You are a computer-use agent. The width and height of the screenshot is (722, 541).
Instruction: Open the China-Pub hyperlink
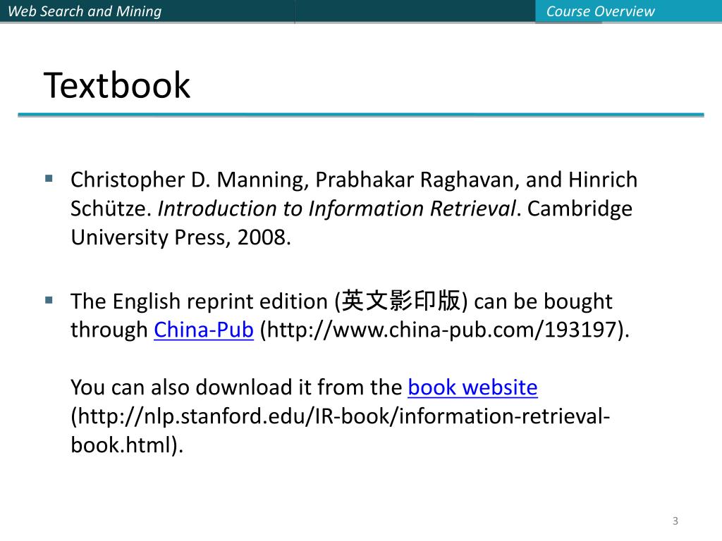[x=204, y=330]
